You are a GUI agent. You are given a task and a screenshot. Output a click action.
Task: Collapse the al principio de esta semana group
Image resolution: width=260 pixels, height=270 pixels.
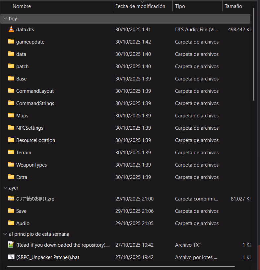click(5, 234)
